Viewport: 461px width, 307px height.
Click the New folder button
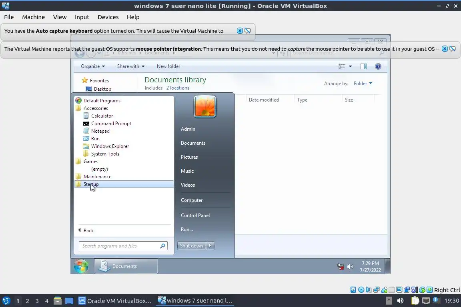[168, 66]
